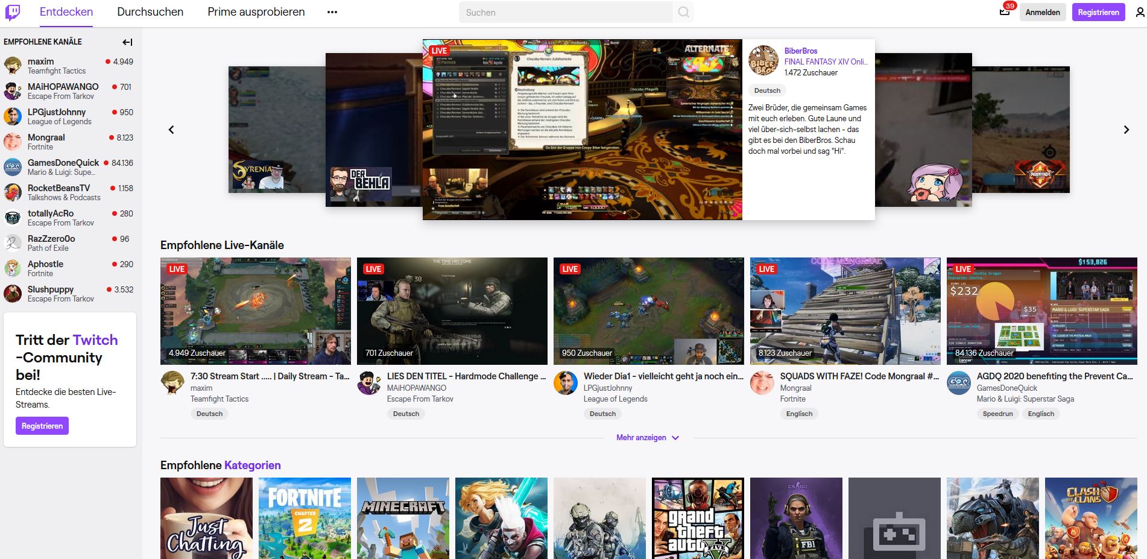Click LPGjustJohnny's avatar in sidebar
The height and width of the screenshot is (559, 1147).
pos(13,116)
